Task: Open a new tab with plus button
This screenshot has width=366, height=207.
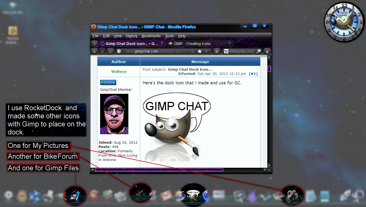Action: [94, 43]
